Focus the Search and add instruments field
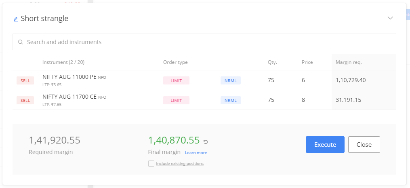Viewport: 410px width, 188px height. point(204,42)
